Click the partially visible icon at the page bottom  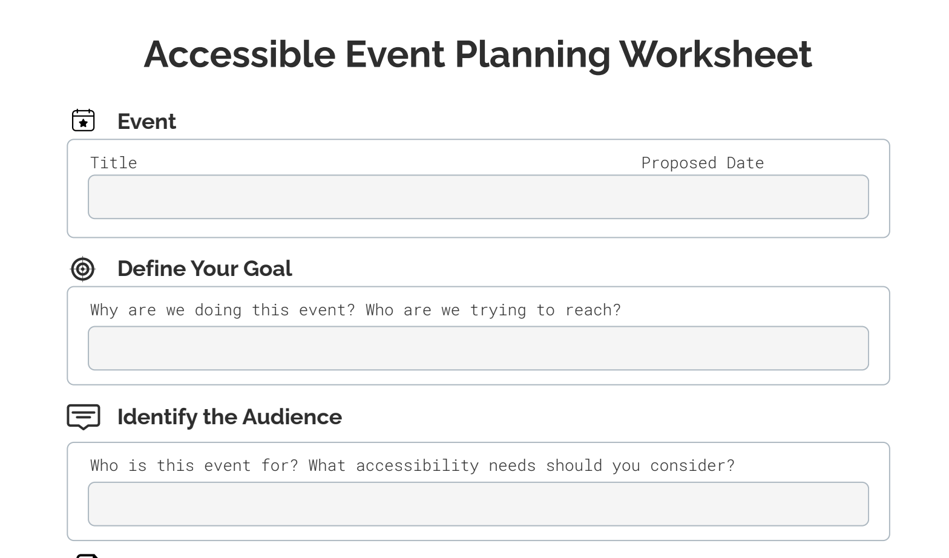88,555
